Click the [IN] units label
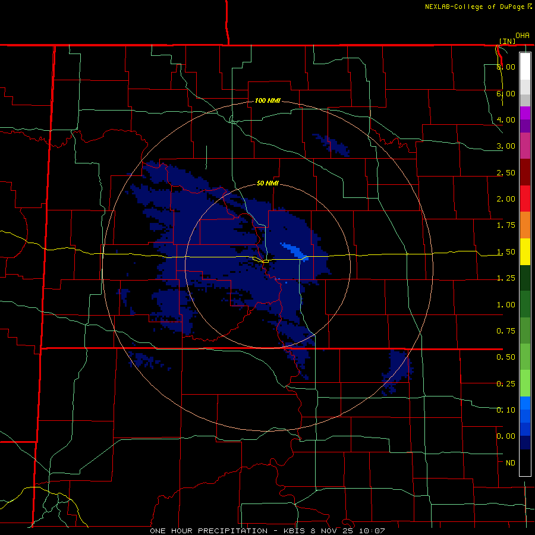The height and width of the screenshot is (535, 535). 507,42
